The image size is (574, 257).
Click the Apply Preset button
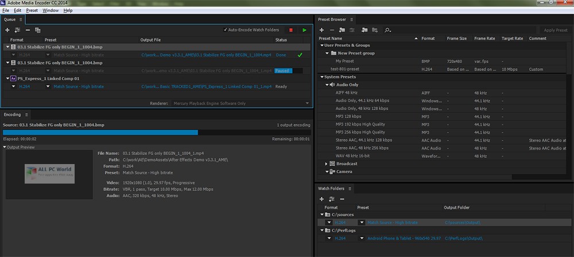[556, 30]
